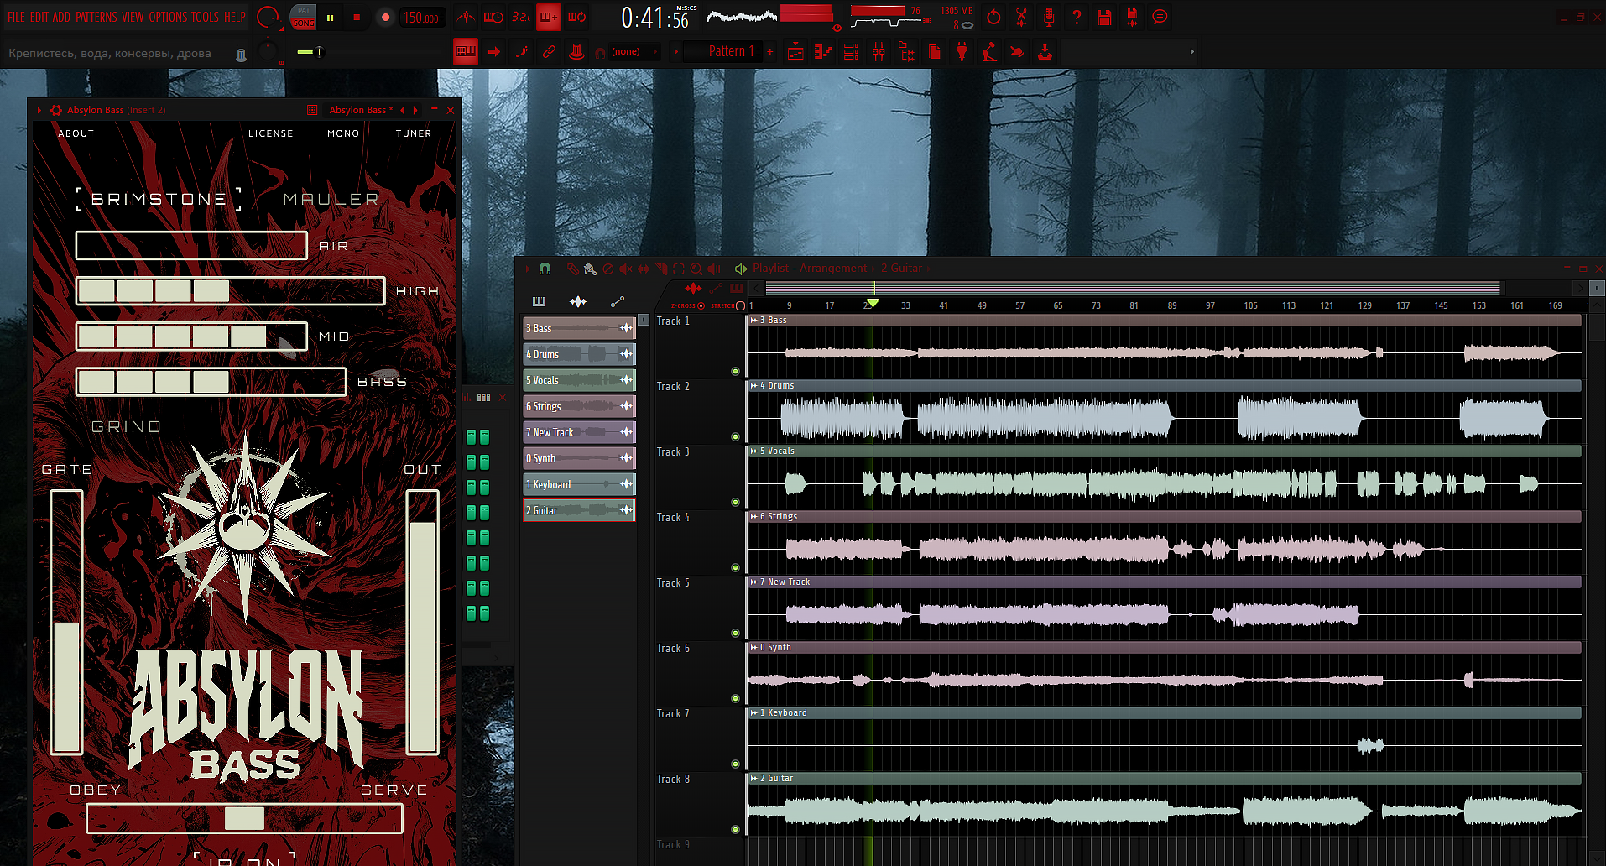Mute Track 4 with its green LED
1606x866 pixels.
point(735,567)
